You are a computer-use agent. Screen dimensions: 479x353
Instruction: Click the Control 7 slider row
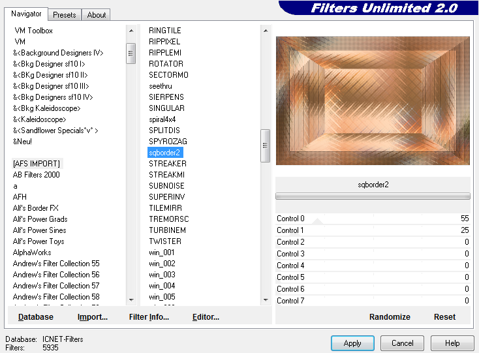click(x=373, y=301)
